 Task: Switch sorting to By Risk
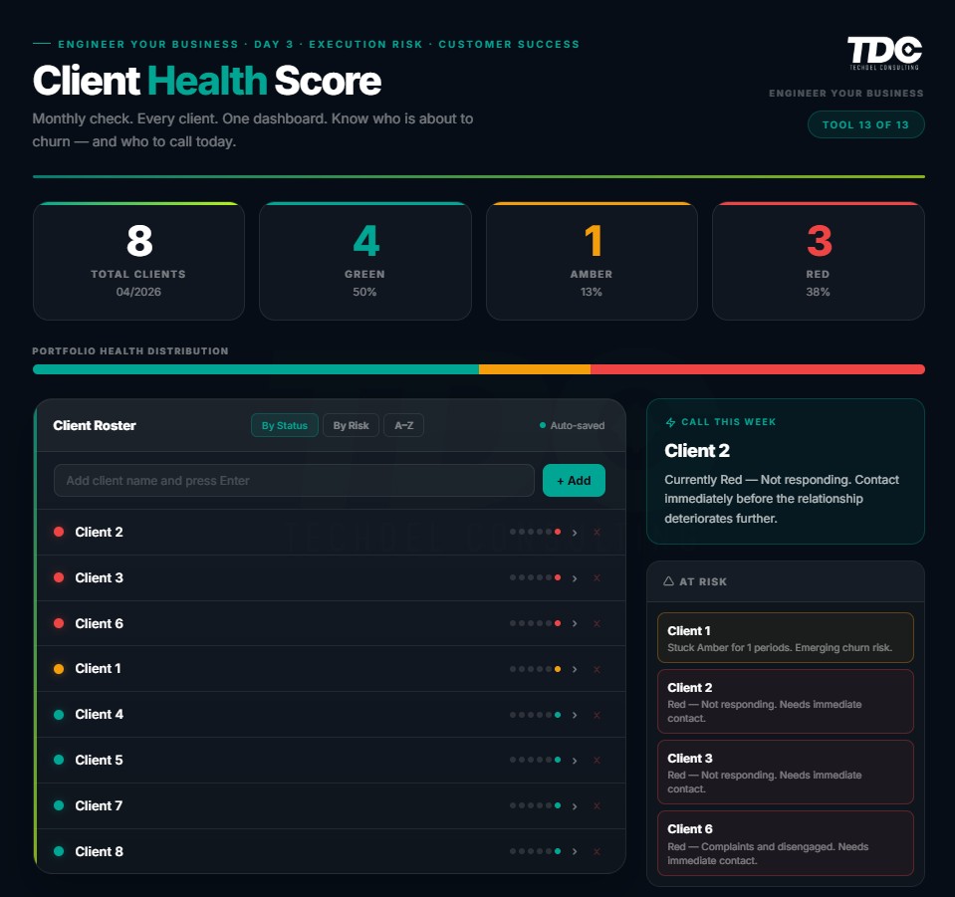[351, 424]
